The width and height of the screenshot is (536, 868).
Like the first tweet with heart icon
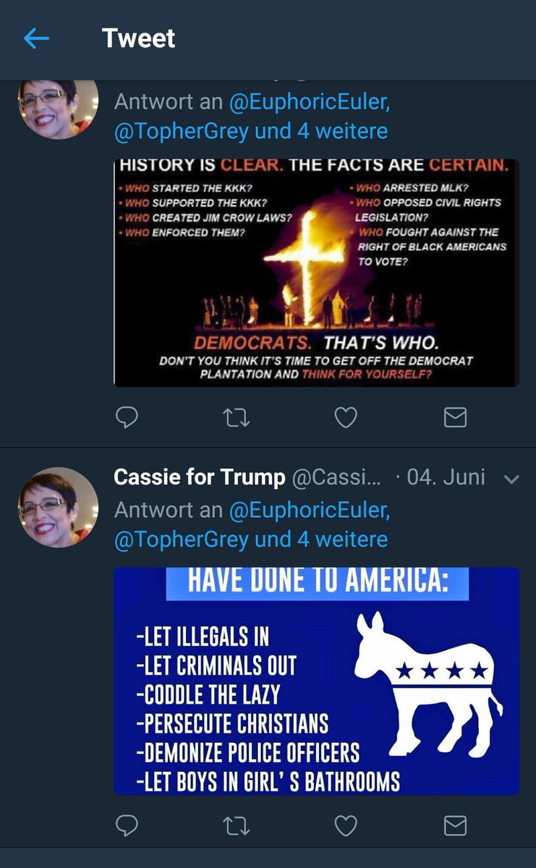[x=346, y=417]
